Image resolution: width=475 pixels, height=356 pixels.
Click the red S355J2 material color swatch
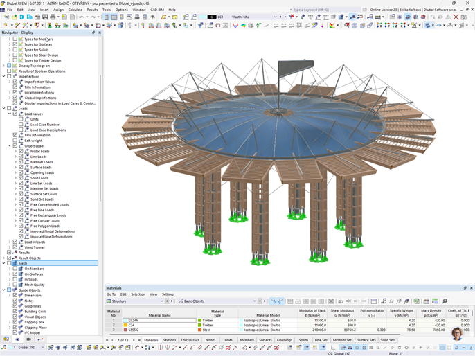tap(125, 330)
